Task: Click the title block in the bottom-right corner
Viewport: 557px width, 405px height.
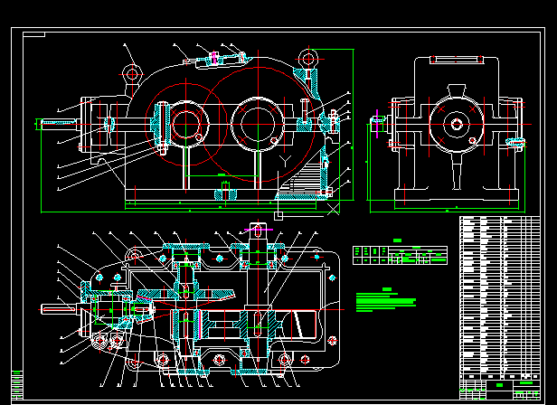Action: pyautogui.click(x=500, y=390)
